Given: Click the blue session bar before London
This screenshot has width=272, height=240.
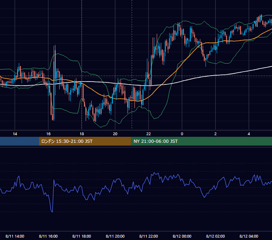Looking at the screenshot, I should tap(20, 141).
